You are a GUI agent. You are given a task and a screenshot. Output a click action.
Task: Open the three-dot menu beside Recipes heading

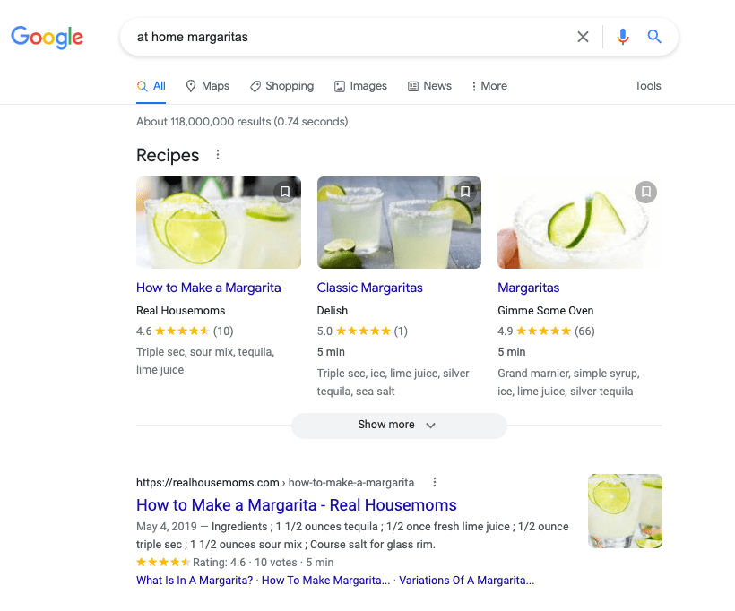pyautogui.click(x=218, y=155)
